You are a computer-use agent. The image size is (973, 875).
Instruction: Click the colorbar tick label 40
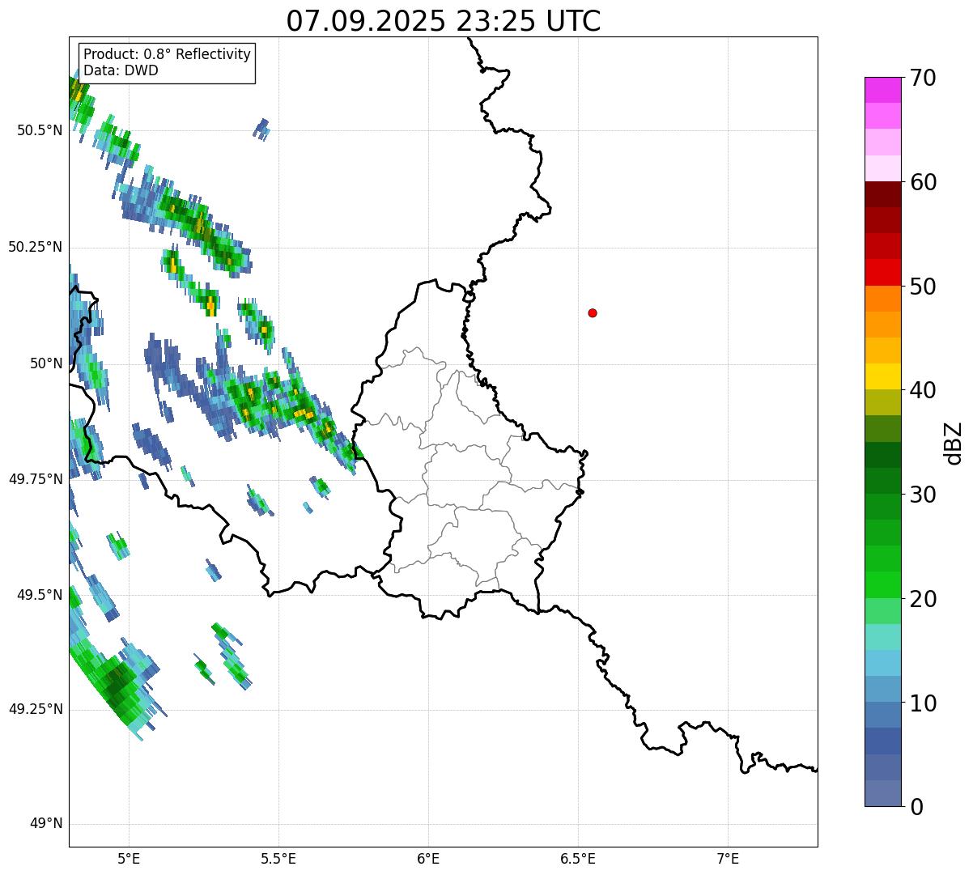tap(923, 390)
